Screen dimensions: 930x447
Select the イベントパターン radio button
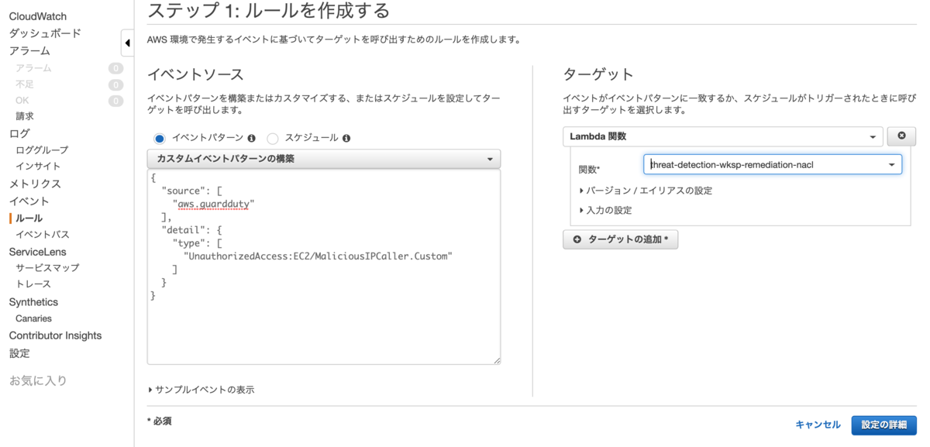(x=160, y=137)
